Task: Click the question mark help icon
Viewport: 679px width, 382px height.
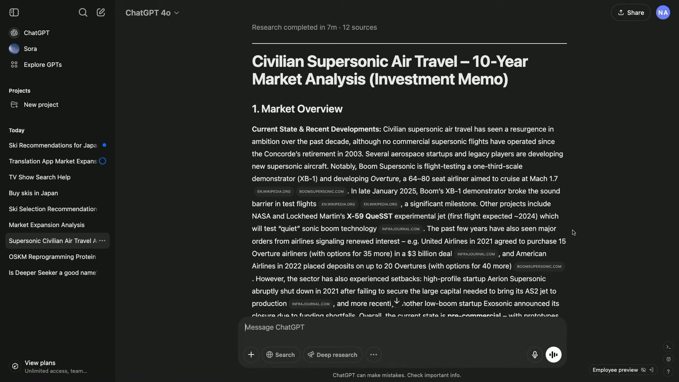Action: pyautogui.click(x=668, y=371)
